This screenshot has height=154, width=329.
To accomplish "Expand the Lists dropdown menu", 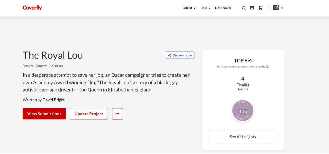I will coord(205,8).
